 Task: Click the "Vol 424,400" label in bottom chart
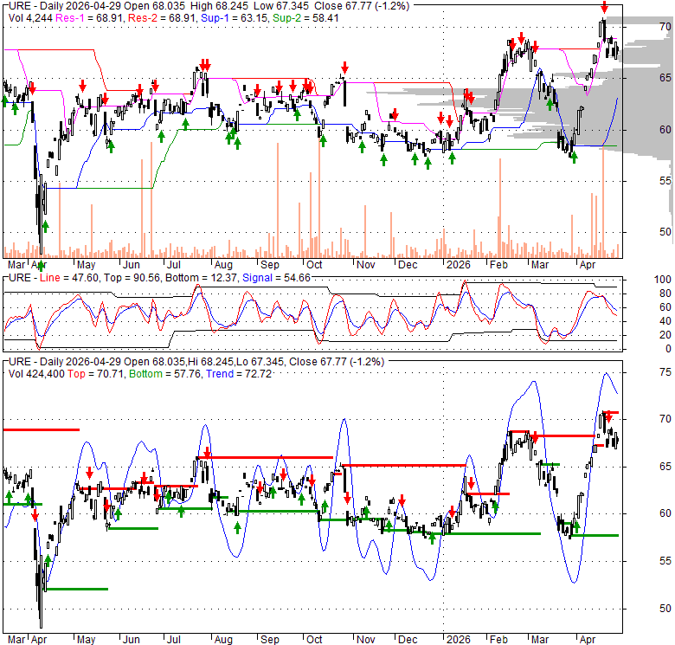coord(36,374)
